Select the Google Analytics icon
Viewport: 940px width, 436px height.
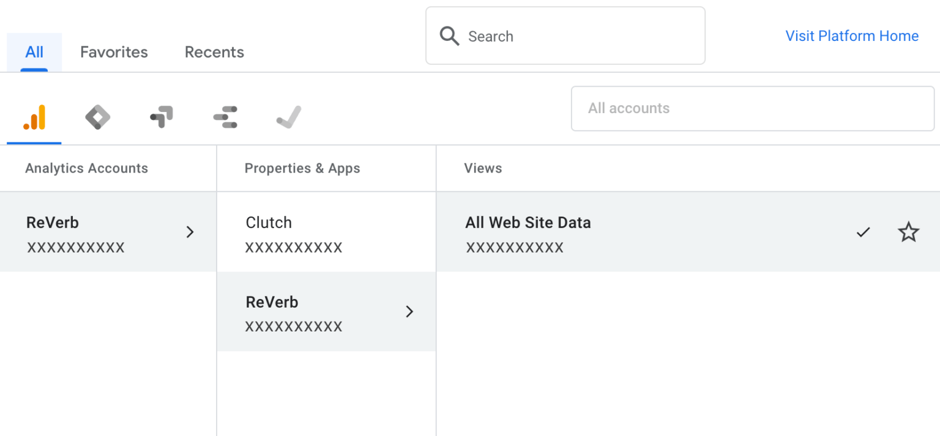coord(34,116)
